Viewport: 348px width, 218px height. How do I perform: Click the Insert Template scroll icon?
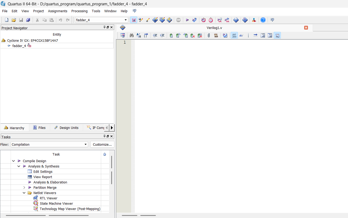pyautogui.click(x=216, y=35)
